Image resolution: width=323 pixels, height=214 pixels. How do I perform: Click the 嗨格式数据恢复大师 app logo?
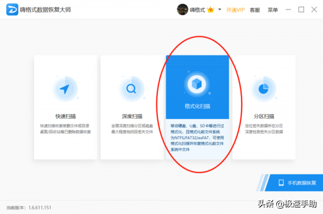[x=12, y=10]
